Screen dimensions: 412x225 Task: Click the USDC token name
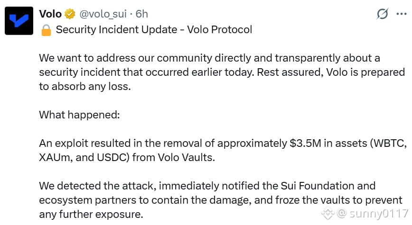click(112, 158)
